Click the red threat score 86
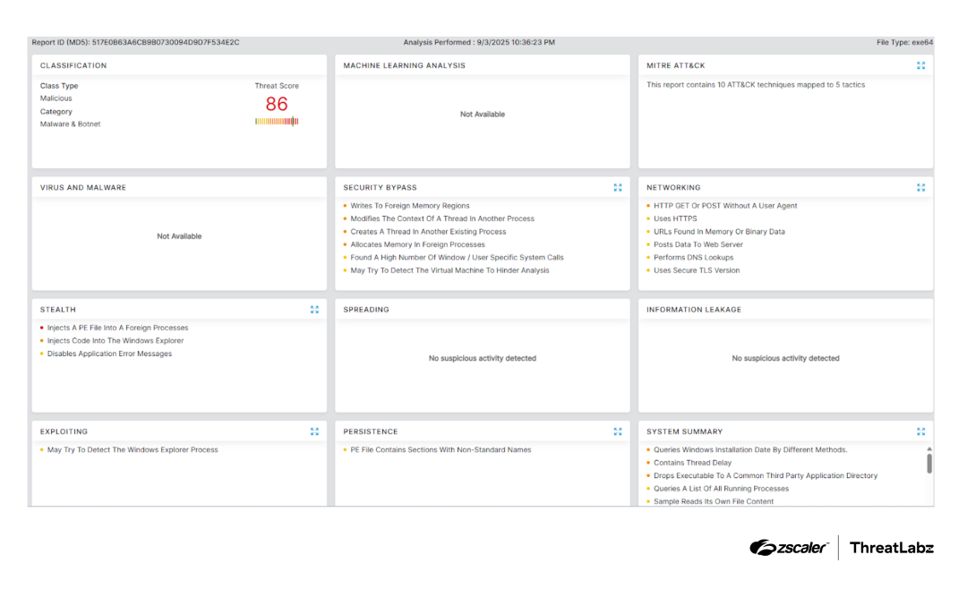Image resolution: width=967 pixels, height=589 pixels. pyautogui.click(x=277, y=104)
